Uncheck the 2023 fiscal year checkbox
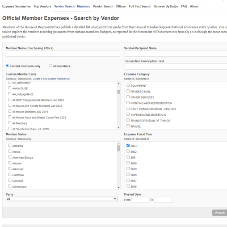227x227 pixels. tap(128, 145)
